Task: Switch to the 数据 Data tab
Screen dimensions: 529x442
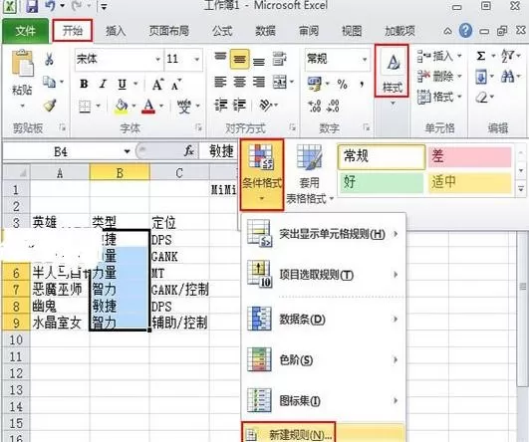Action: 266,31
